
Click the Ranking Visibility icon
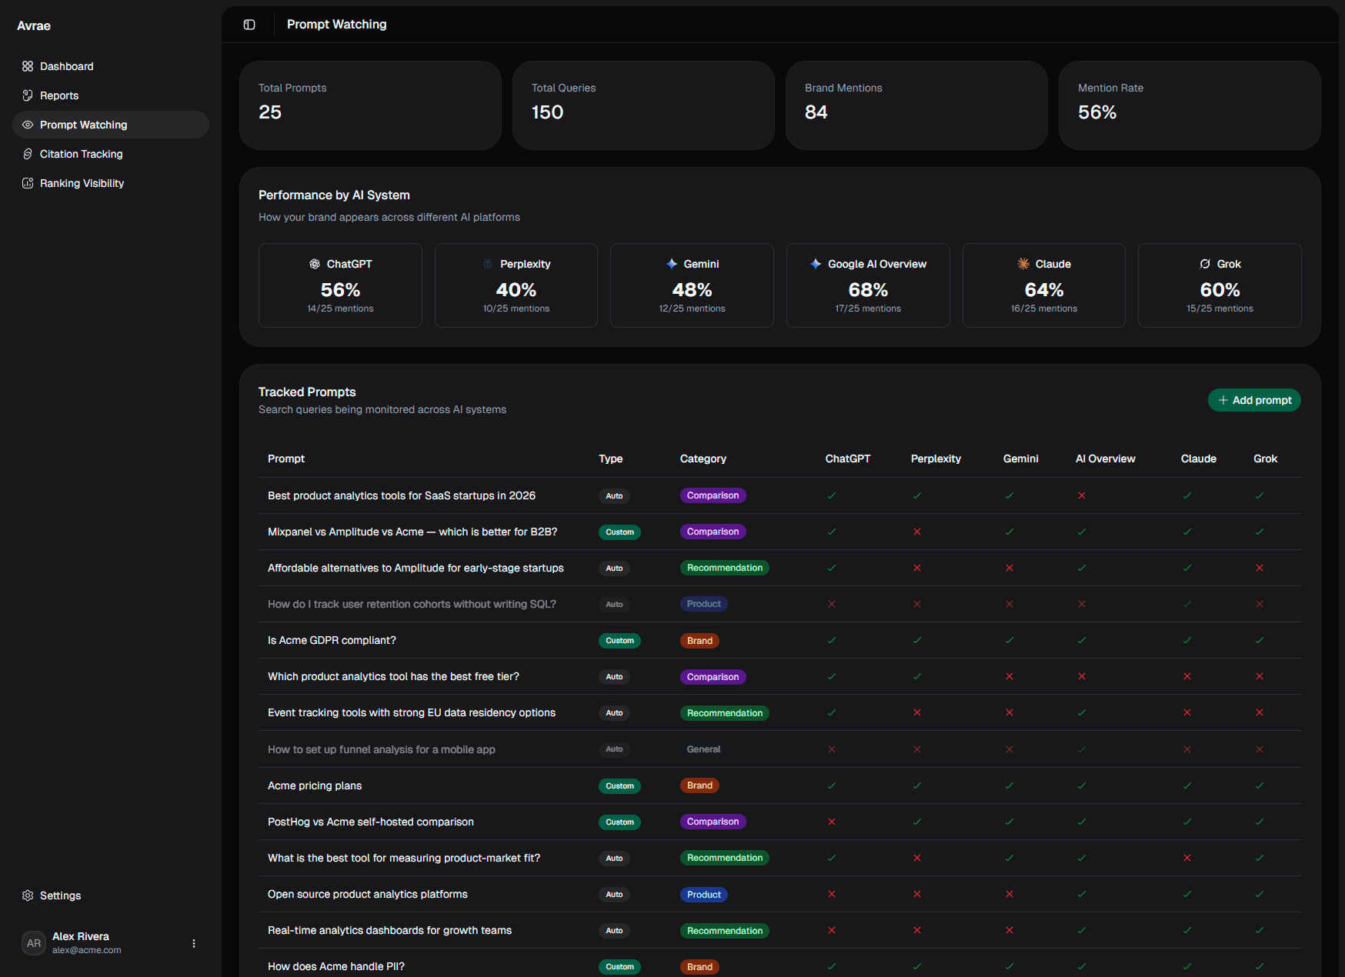[x=28, y=183]
